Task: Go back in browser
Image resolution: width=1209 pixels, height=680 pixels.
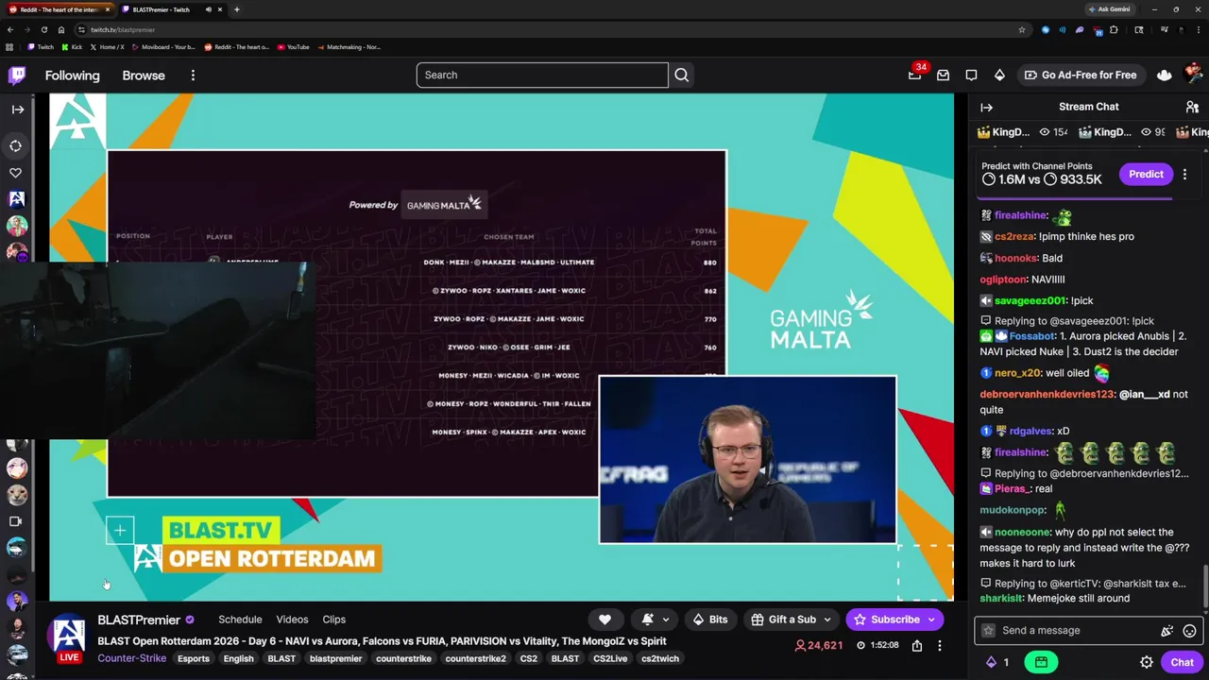Action: (10, 29)
